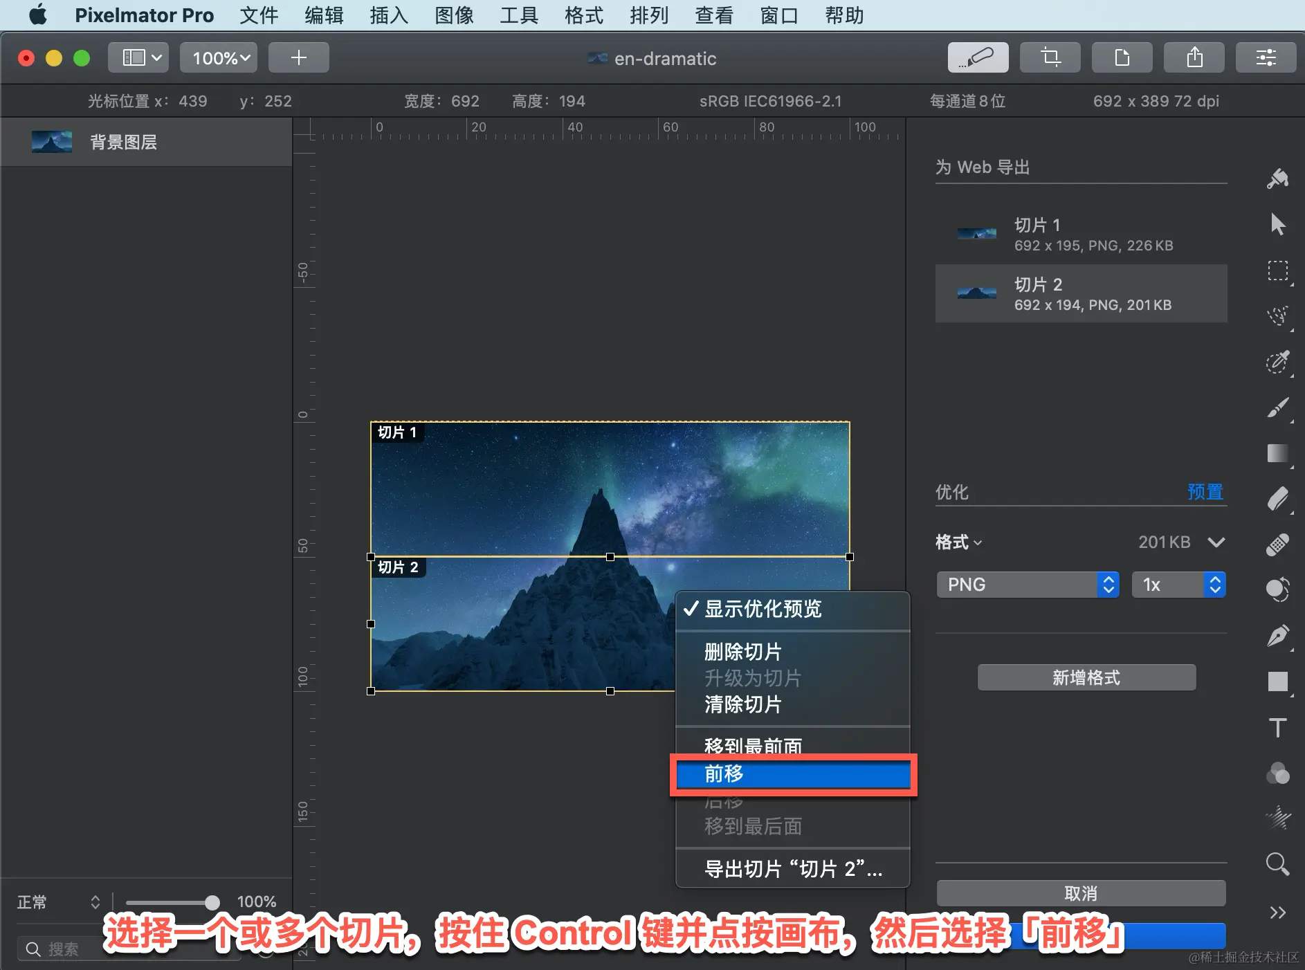This screenshot has height=970, width=1305.
Task: Open the Pixelmator Pro application menu
Action: tap(144, 15)
